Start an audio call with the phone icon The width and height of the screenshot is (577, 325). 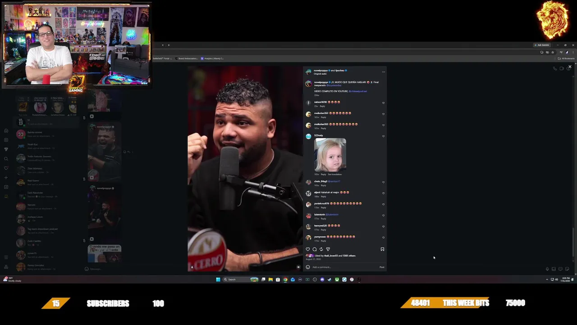tap(555, 69)
